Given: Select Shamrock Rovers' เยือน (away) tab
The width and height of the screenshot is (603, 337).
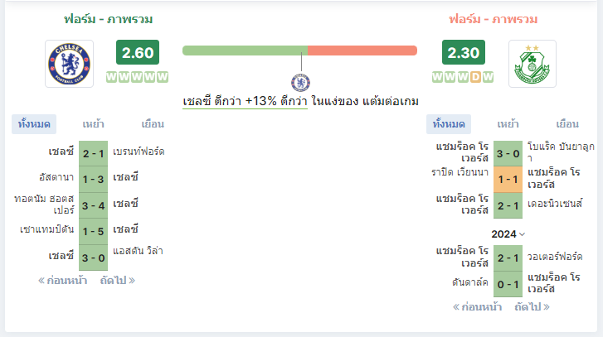Looking at the screenshot, I should click(x=567, y=124).
